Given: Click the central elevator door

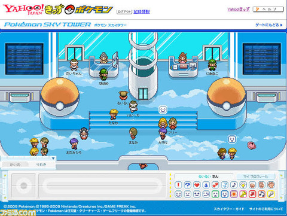Looking at the screenshot, I should 143,93.
